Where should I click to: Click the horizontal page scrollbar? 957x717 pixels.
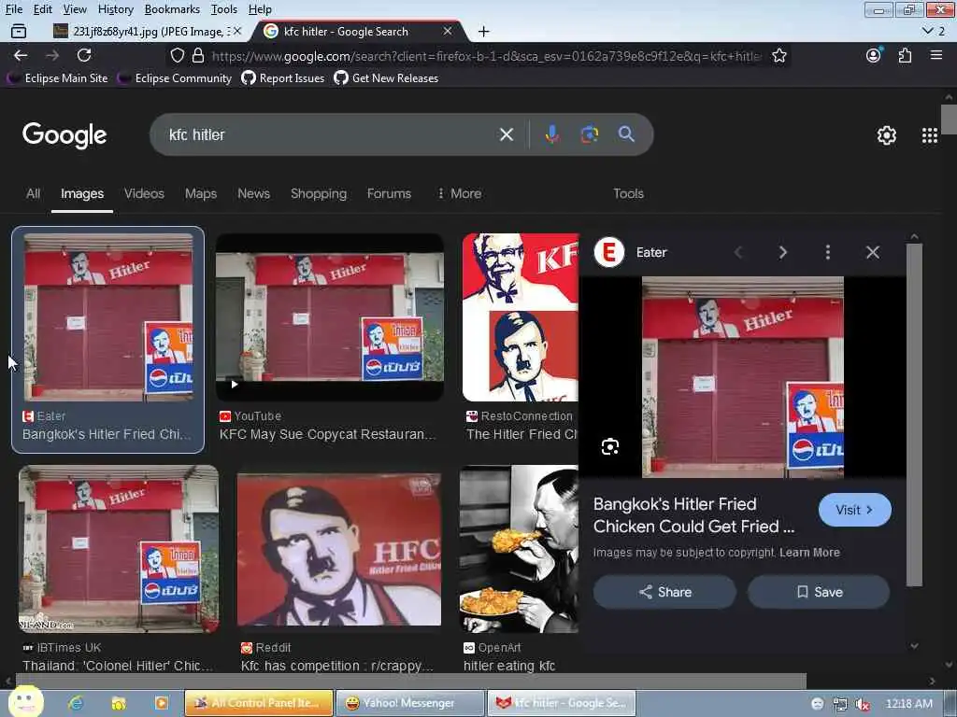pyautogui.click(x=410, y=681)
